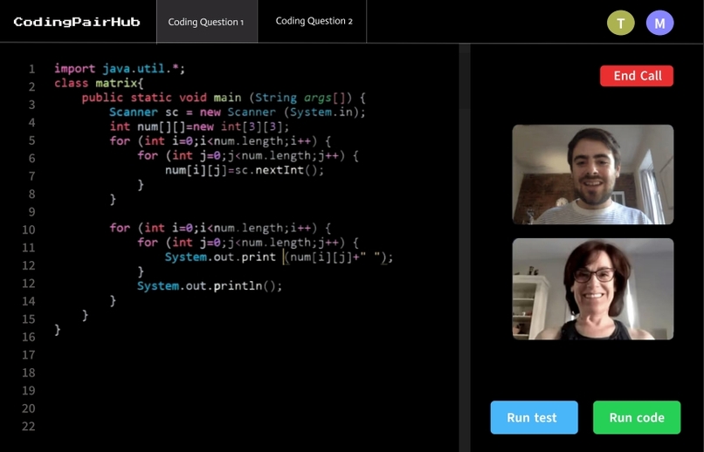Click the CodingPairHub logo

pyautogui.click(x=77, y=22)
